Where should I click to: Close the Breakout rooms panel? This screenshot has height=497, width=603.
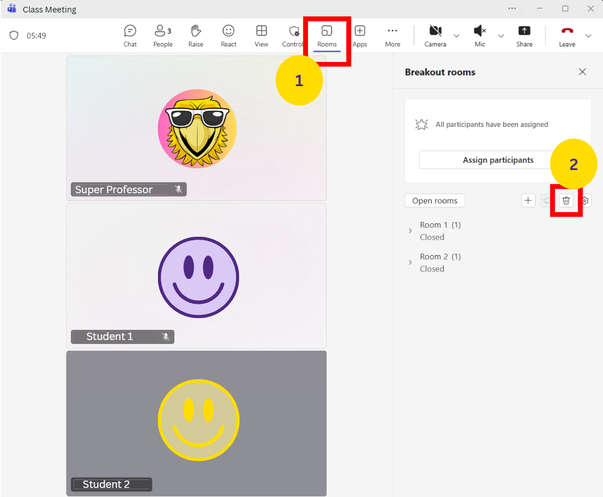tap(582, 72)
